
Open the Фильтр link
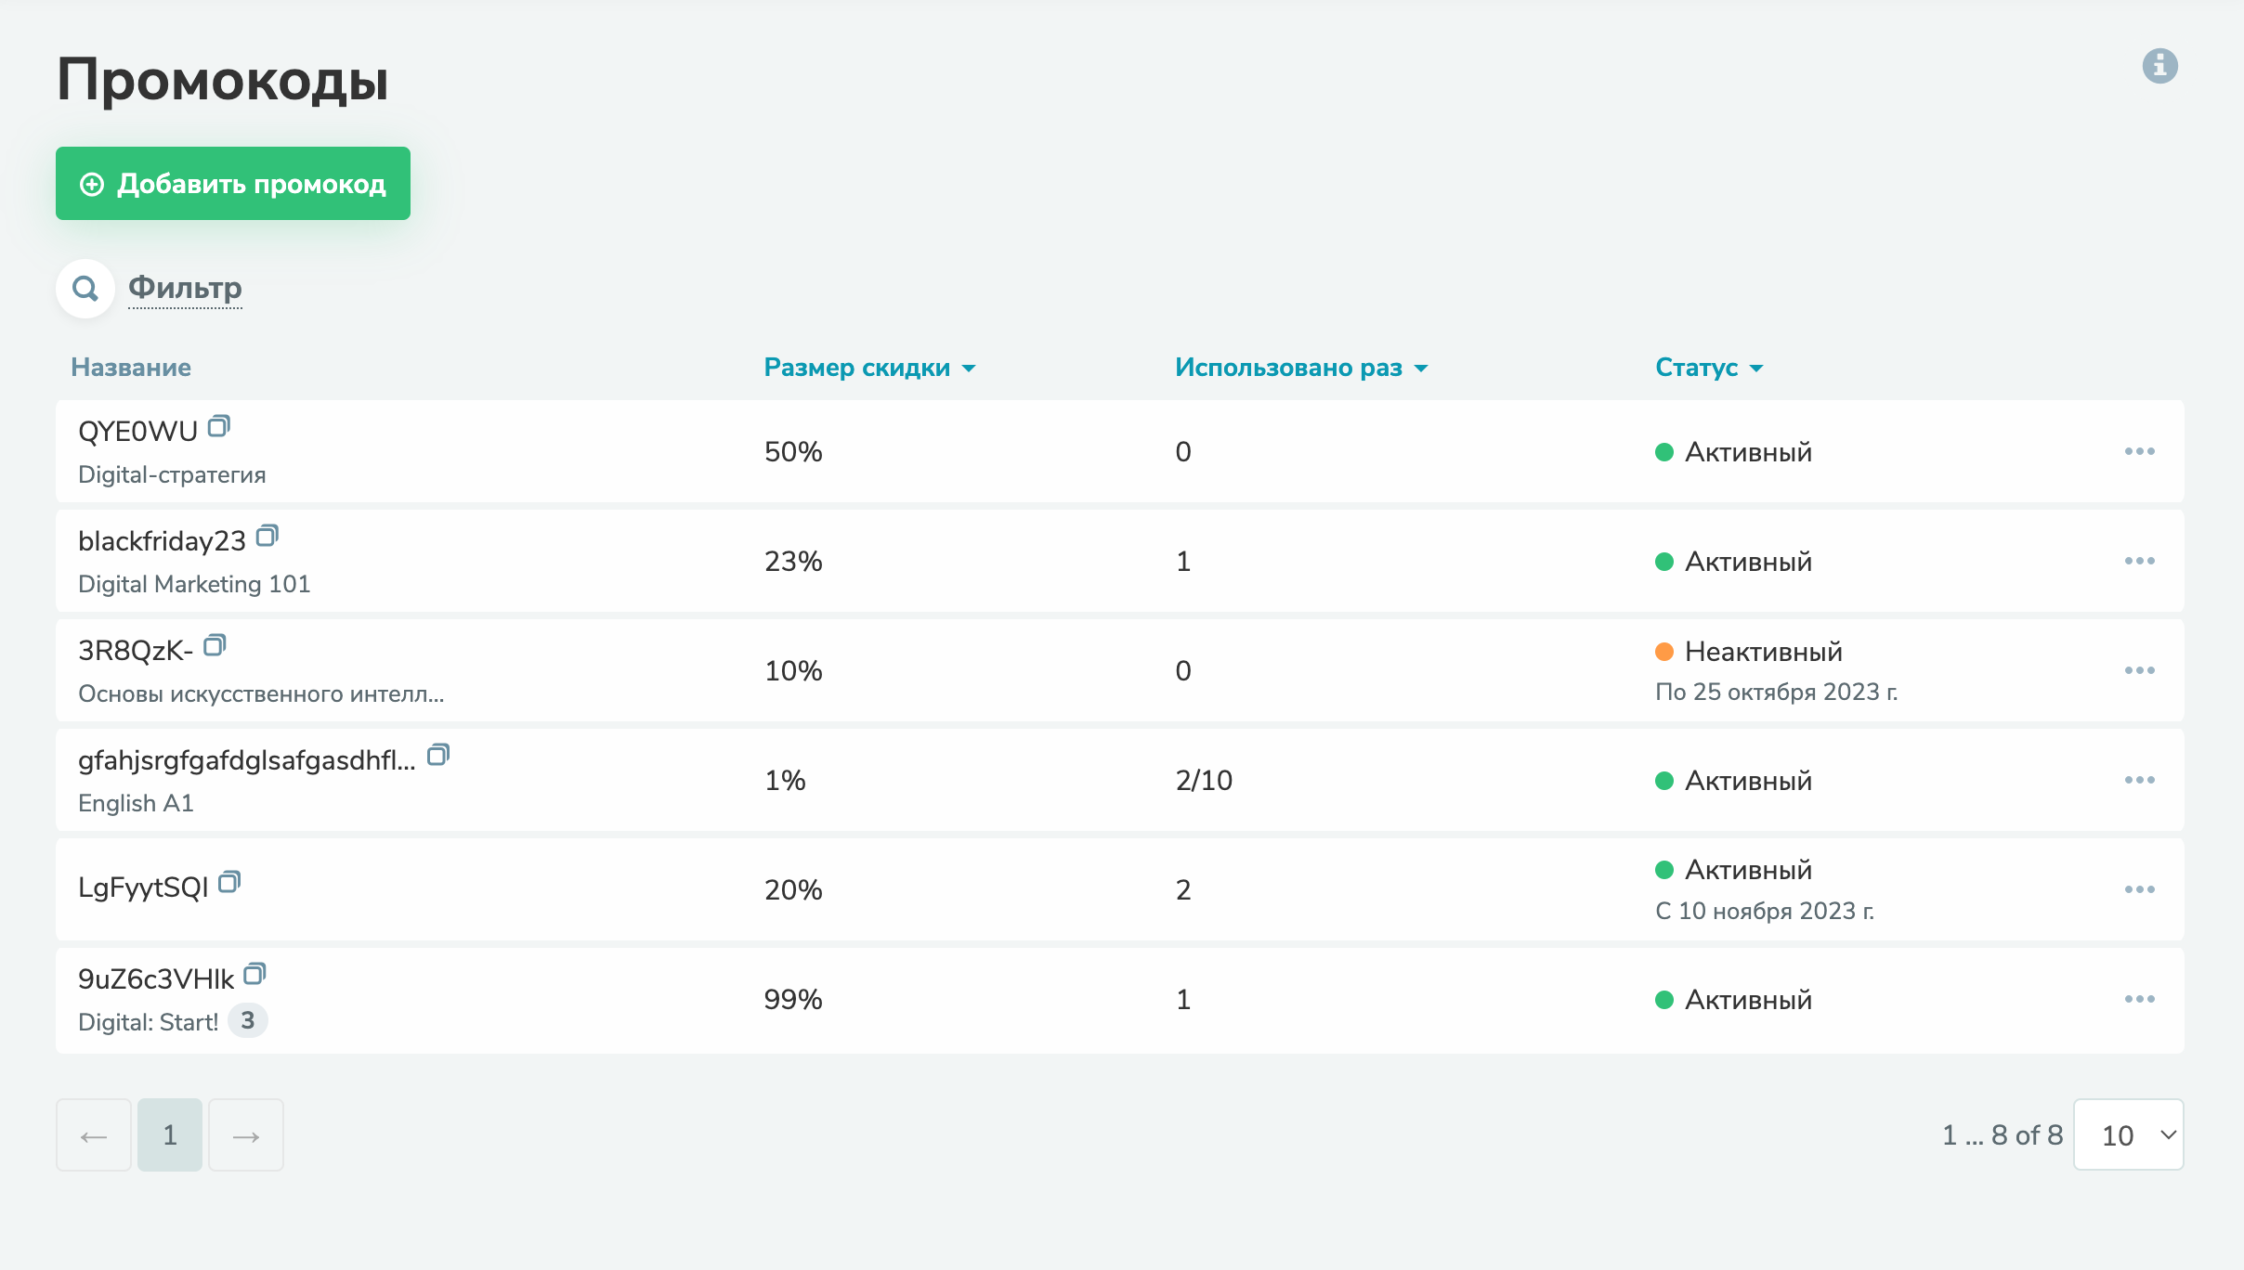click(x=185, y=289)
